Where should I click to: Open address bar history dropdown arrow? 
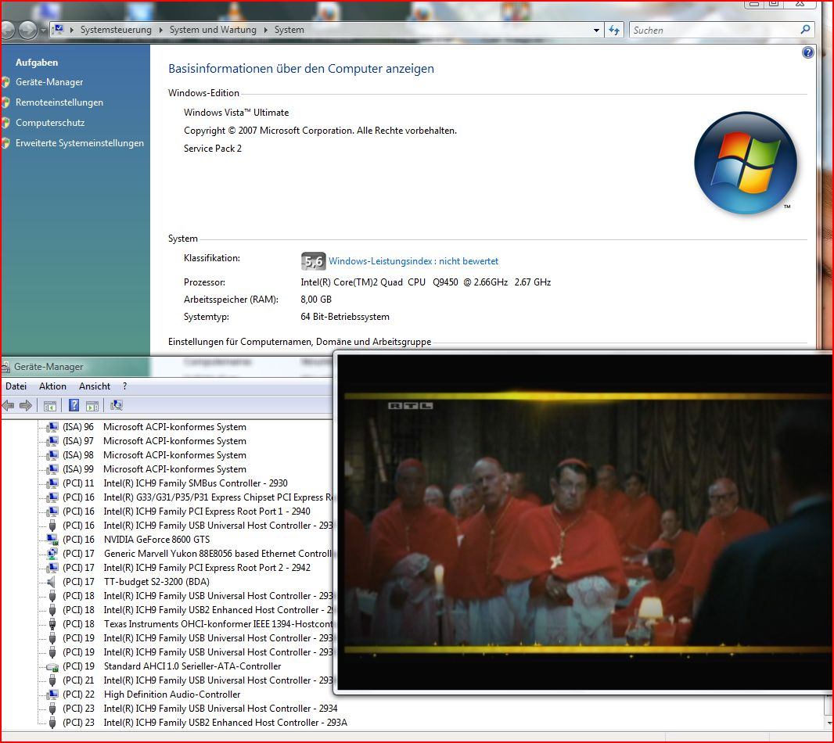[596, 31]
